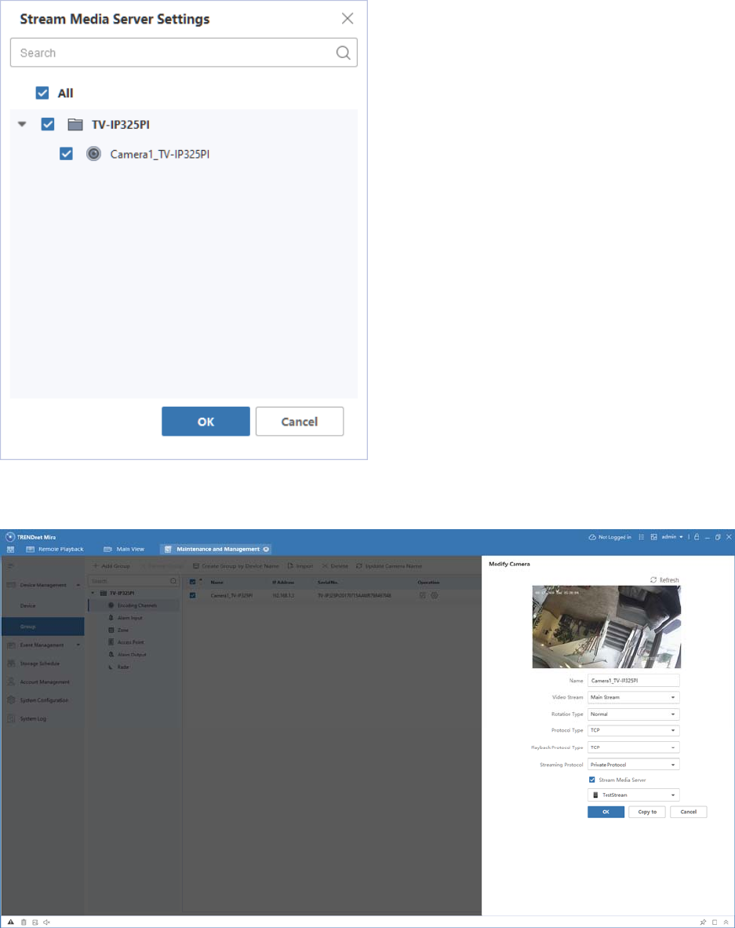Open Account Management in sidebar
The image size is (735, 928).
42,681
